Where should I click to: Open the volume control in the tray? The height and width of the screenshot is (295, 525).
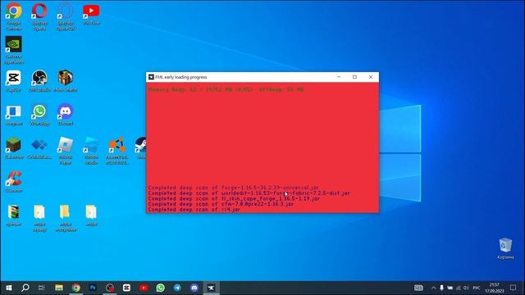pos(466,288)
